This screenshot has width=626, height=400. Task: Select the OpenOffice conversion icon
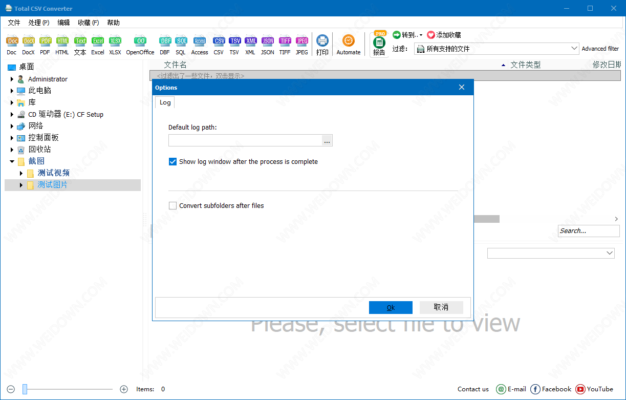coord(140,45)
